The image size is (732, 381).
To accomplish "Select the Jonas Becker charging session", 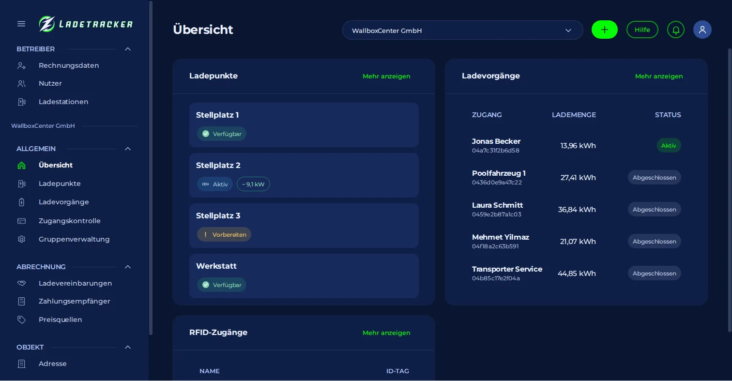I will 576,145.
